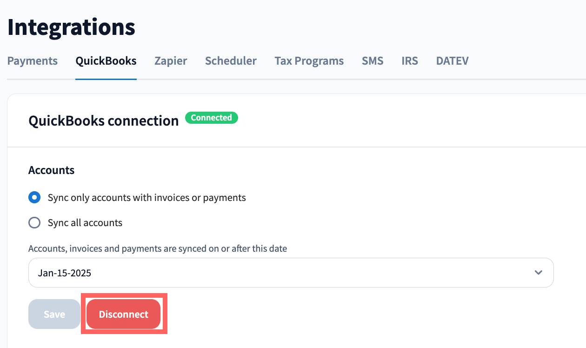This screenshot has height=348, width=586.
Task: Click the 'Sync only accounts with invoices' label text
Action: 146,198
